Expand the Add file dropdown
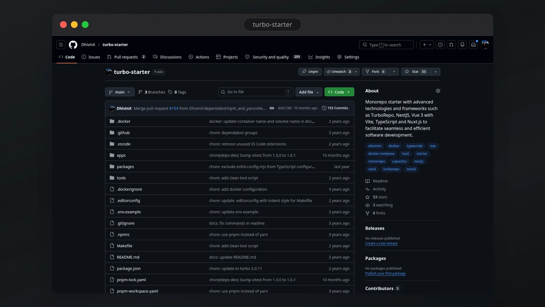 [309, 92]
